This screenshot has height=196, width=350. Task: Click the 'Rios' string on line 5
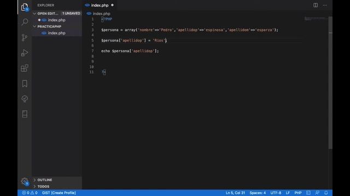tap(159, 40)
